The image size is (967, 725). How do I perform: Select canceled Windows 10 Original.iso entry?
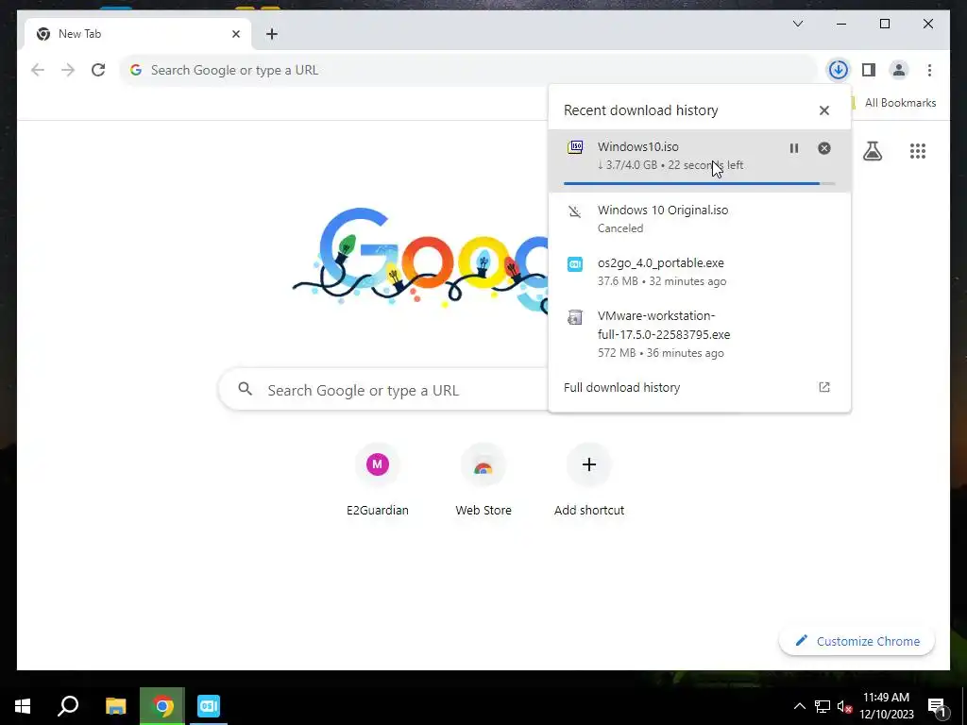[700, 219]
